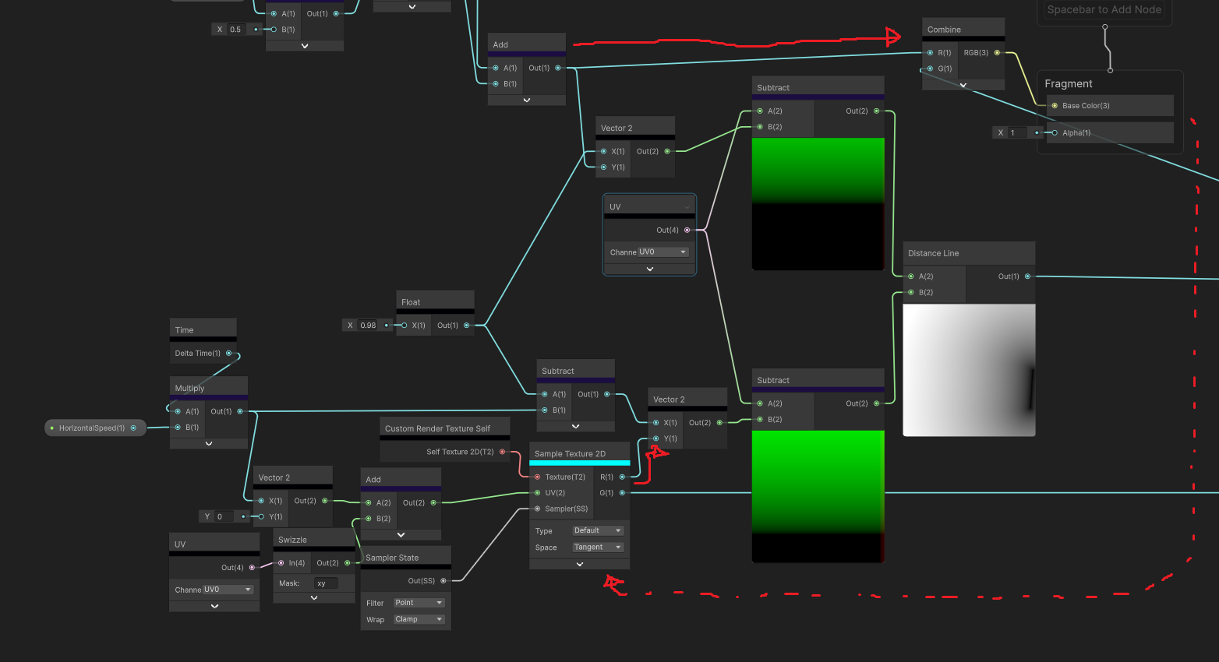This screenshot has width=1219, height=662.
Task: Click the Combine node RGB(3) output port
Action: (997, 53)
